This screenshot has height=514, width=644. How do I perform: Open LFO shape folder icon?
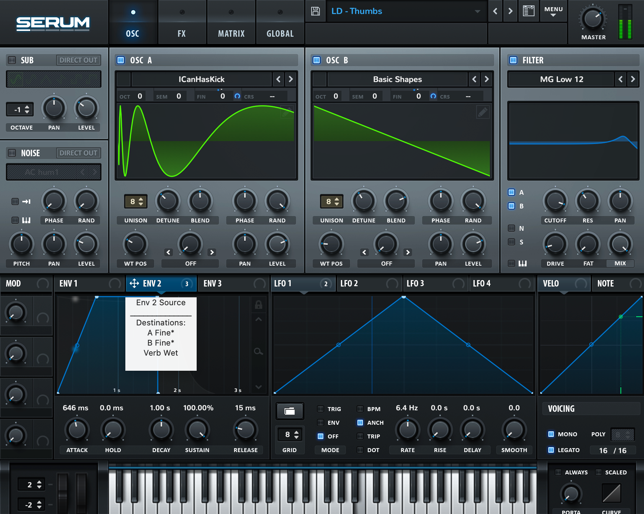coord(290,411)
